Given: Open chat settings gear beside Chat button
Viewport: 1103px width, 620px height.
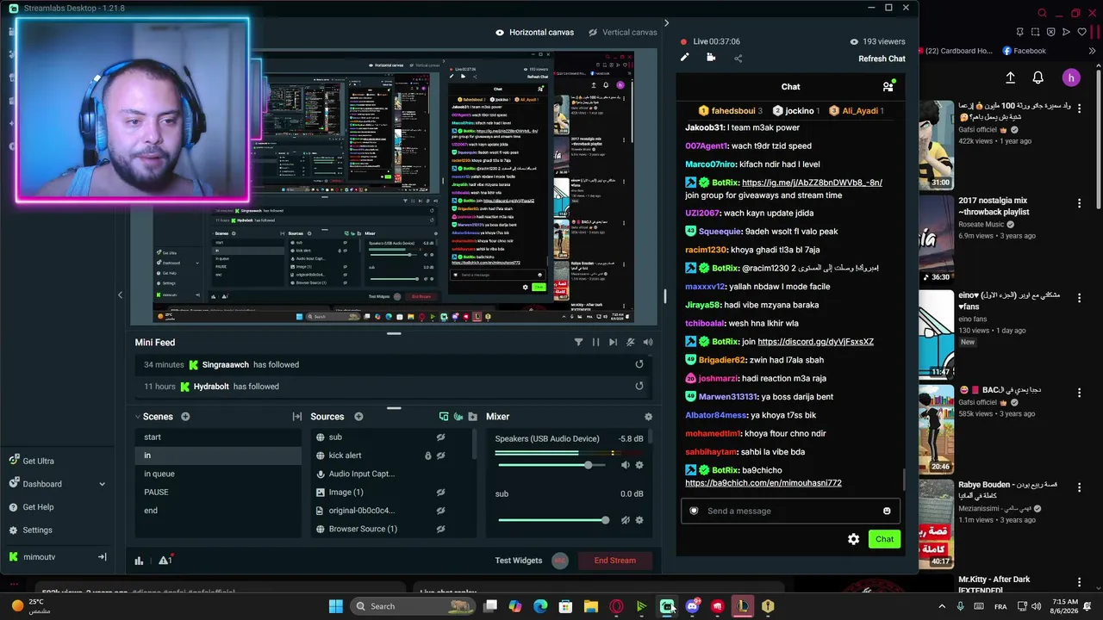Looking at the screenshot, I should (853, 539).
